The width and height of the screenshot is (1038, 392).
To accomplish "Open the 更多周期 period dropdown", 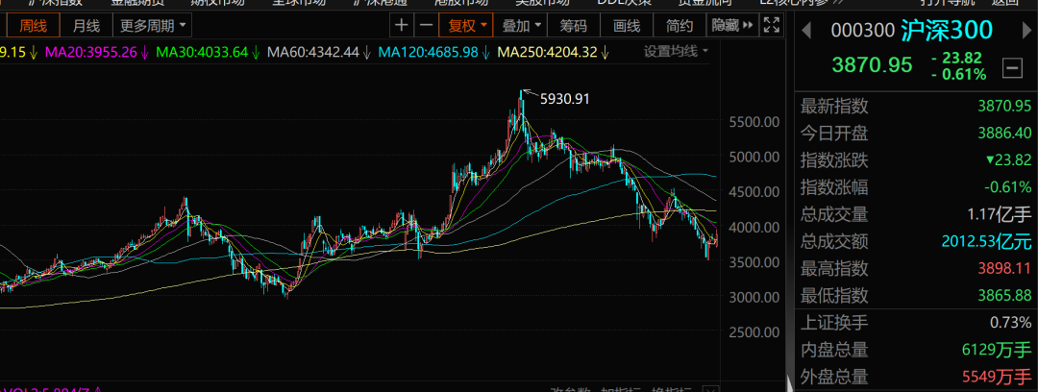I will (152, 27).
